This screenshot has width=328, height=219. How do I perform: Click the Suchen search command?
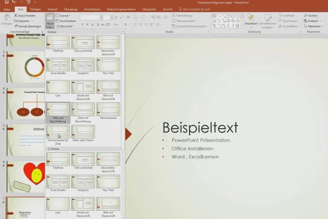pyautogui.click(x=311, y=15)
